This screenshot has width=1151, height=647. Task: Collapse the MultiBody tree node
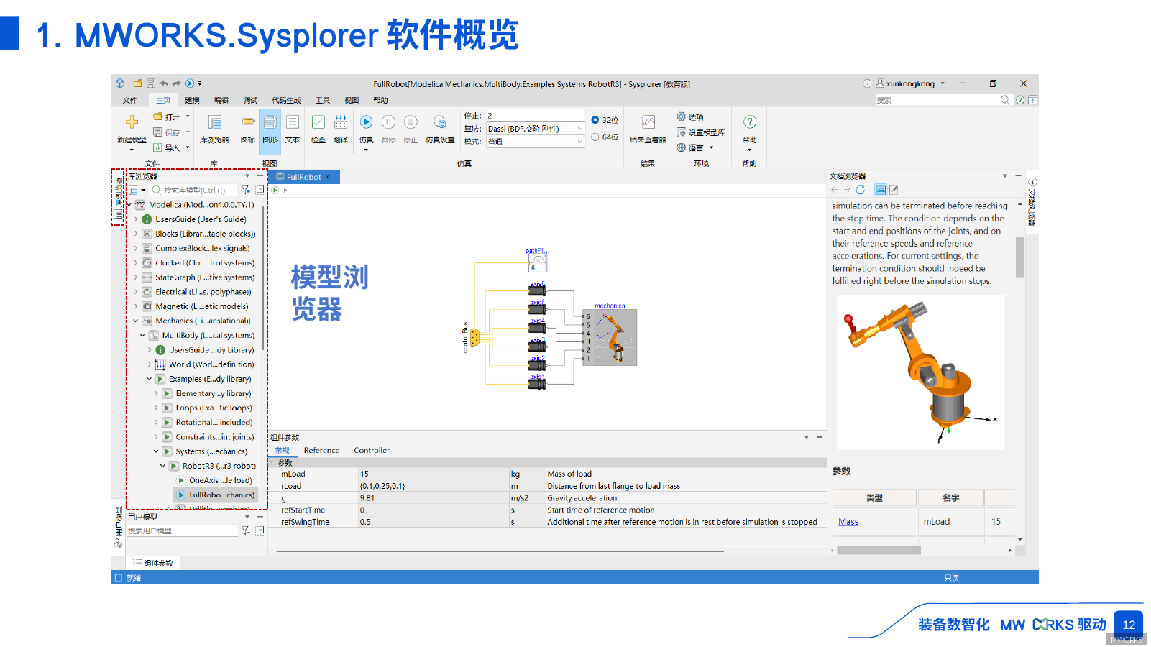tap(142, 335)
